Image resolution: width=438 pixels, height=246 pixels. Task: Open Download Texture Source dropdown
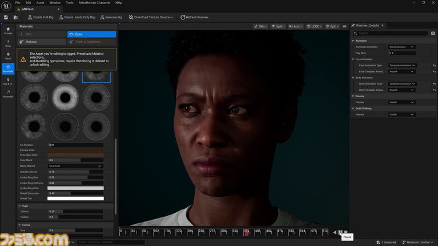coord(151,17)
